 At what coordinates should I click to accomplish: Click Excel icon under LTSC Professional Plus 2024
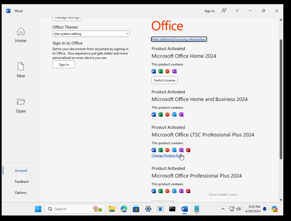pyautogui.click(x=160, y=150)
